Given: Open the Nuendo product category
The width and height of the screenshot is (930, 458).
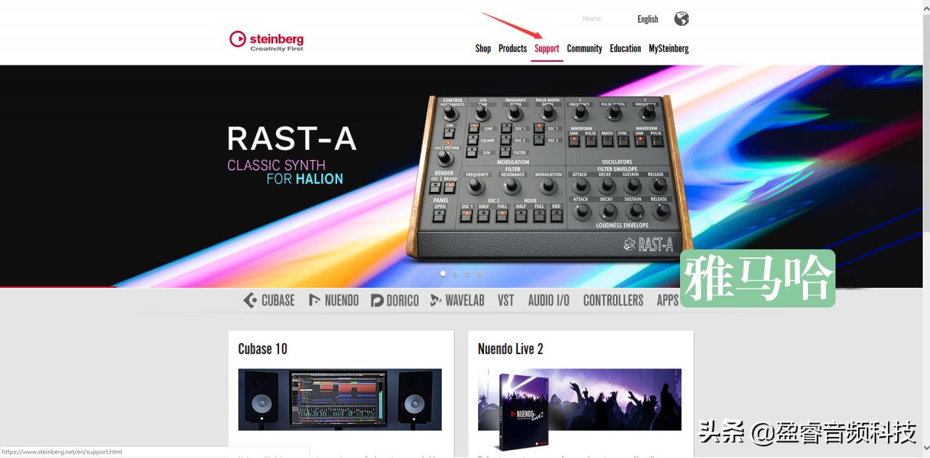Looking at the screenshot, I should pyautogui.click(x=333, y=300).
